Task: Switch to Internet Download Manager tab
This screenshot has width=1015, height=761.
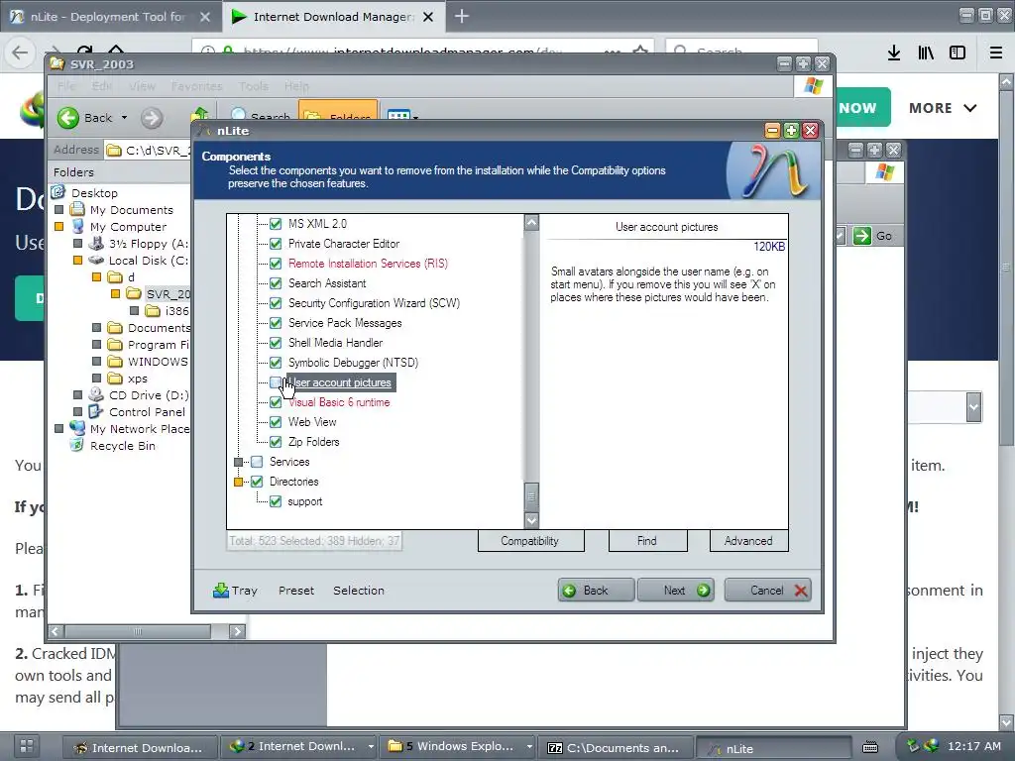Action: click(x=333, y=17)
